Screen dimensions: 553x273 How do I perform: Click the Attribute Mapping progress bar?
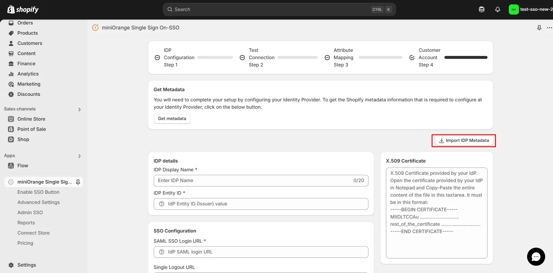[380, 57]
